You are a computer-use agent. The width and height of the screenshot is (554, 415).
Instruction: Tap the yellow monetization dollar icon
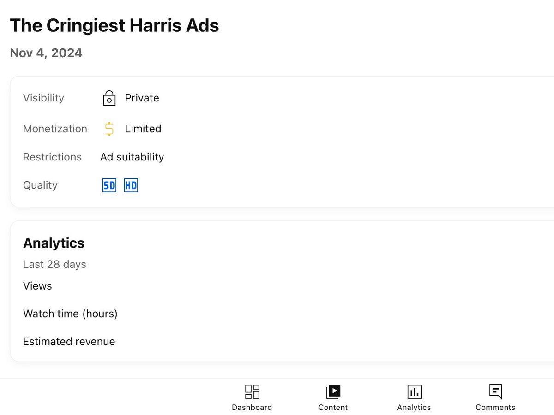109,129
